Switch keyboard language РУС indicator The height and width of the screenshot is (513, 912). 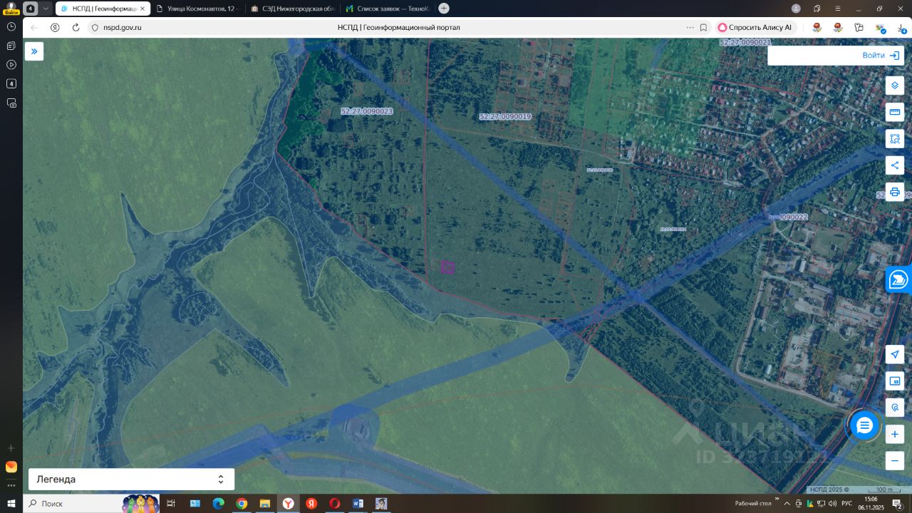(x=846, y=504)
